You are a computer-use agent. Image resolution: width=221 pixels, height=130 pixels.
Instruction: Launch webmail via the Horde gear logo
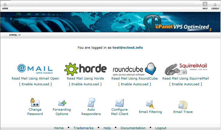pos(85,69)
